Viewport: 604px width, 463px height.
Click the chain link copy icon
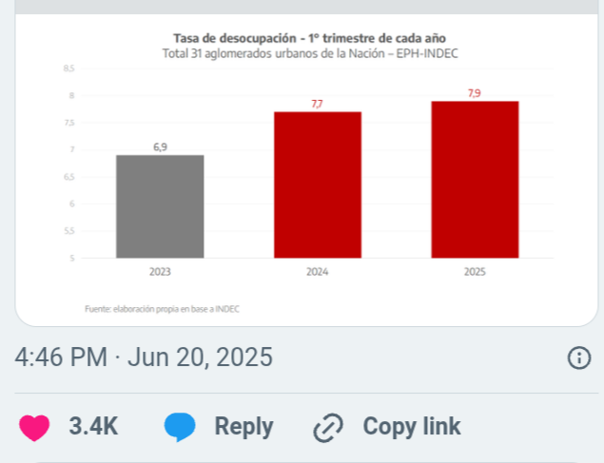[x=328, y=428]
